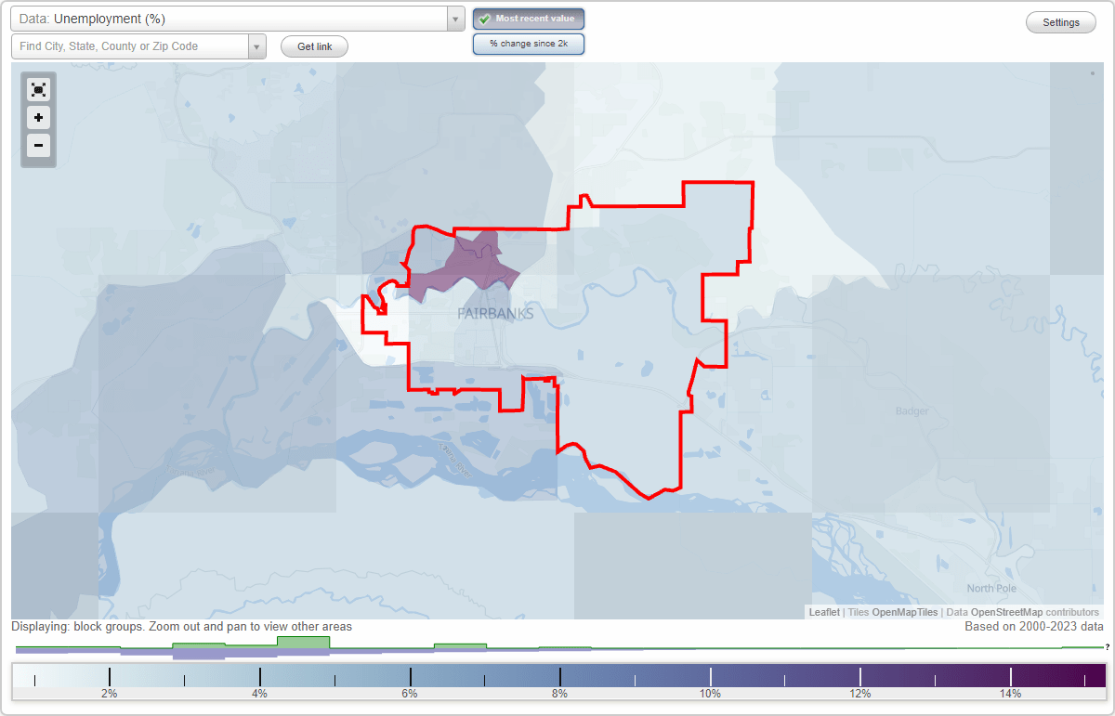1115x716 pixels.
Task: Toggle the 'Most recent value' display
Action: click(x=528, y=18)
